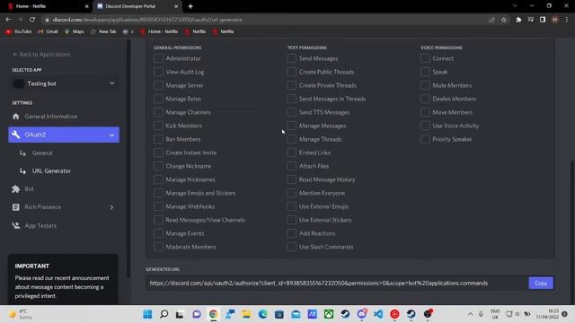
Task: Open the Home - Netflix bookmark
Action: pos(159,31)
